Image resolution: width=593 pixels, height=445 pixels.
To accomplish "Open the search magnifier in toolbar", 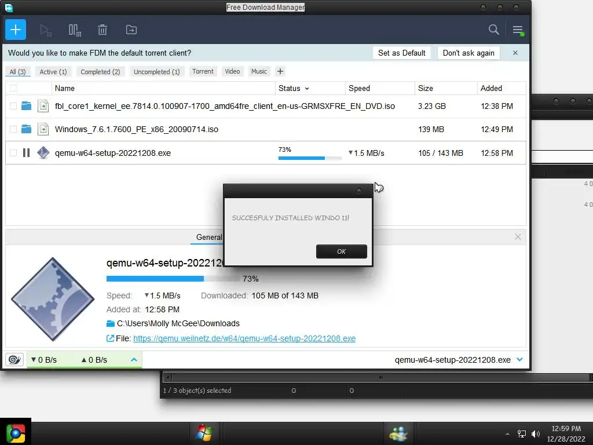I will coord(493,30).
